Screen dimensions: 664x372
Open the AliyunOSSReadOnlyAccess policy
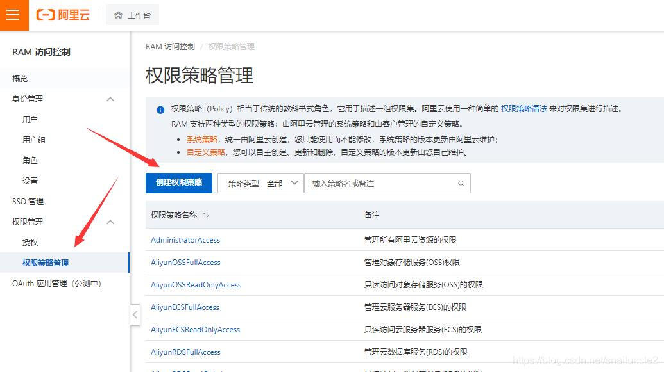[196, 285]
